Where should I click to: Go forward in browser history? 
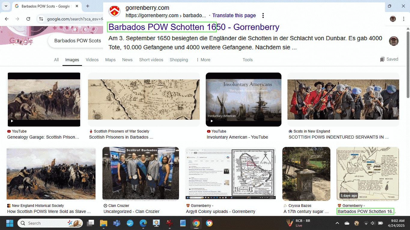pos(17,19)
